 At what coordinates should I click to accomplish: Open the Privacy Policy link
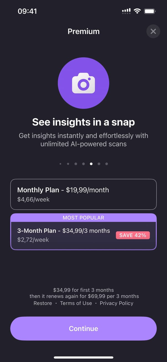point(116,303)
